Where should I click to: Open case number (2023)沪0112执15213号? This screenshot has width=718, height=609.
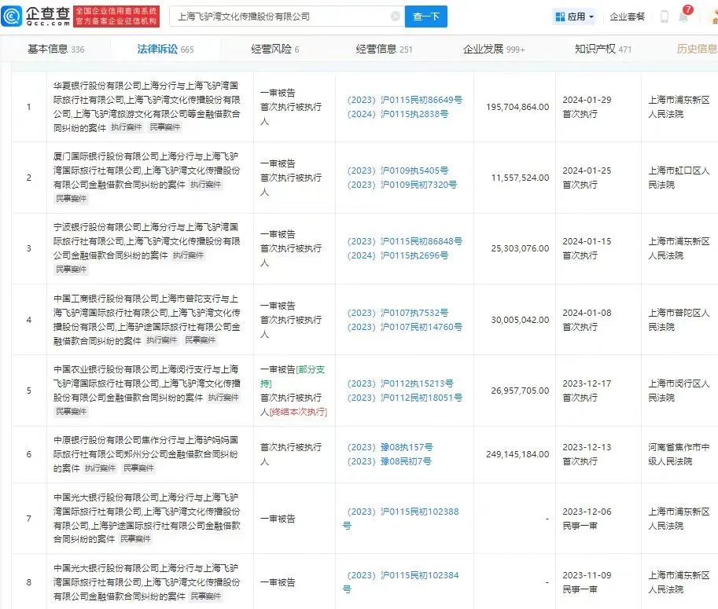point(400,383)
